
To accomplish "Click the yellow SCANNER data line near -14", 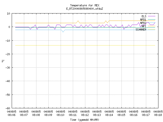I will click(85, 45).
